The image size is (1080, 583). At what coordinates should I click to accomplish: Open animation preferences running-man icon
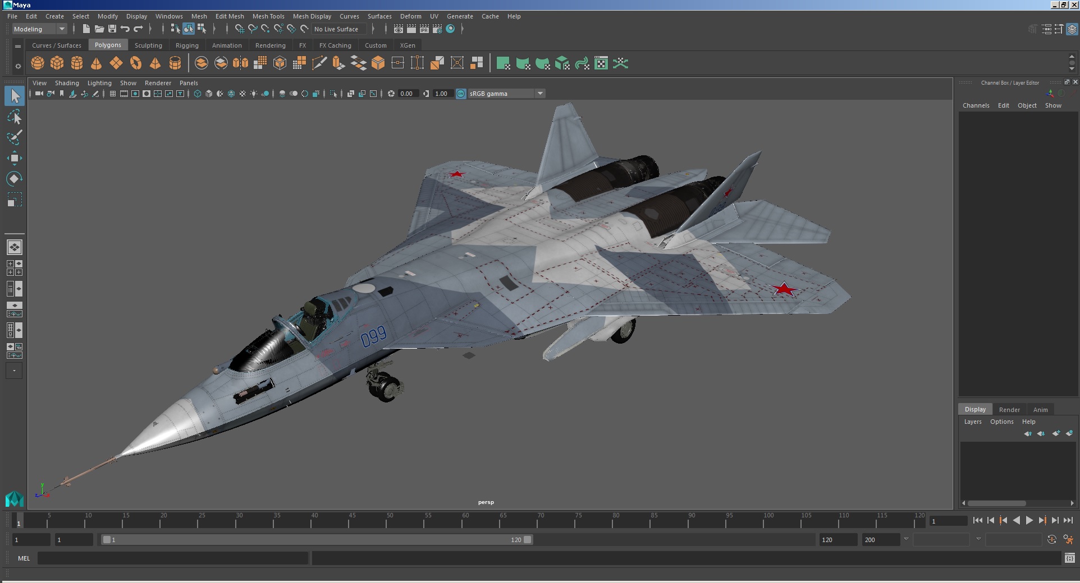[x=1068, y=539]
